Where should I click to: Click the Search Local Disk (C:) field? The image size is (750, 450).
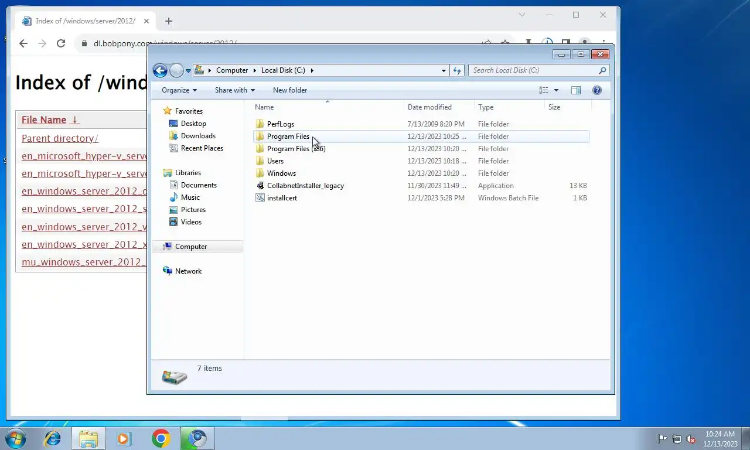(x=533, y=70)
